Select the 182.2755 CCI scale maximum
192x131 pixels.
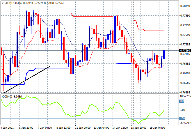click(x=185, y=96)
